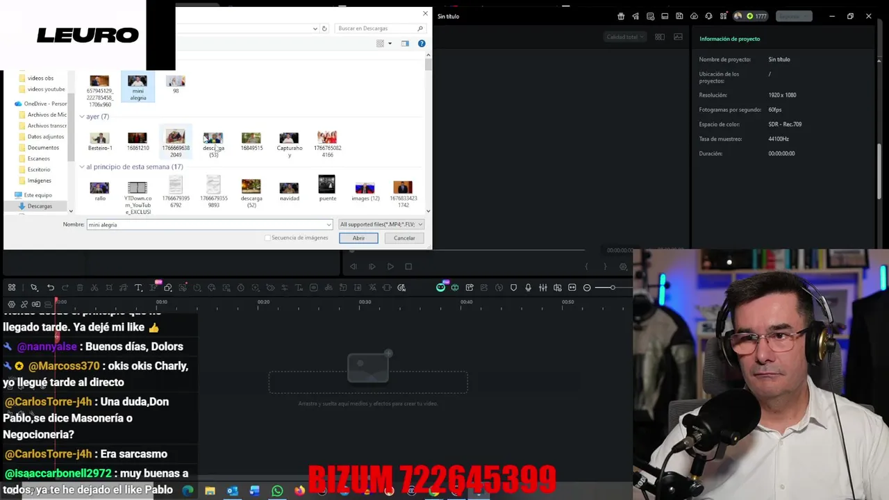
Task: Click the media drop zone placeholder on timeline
Action: [368, 382]
